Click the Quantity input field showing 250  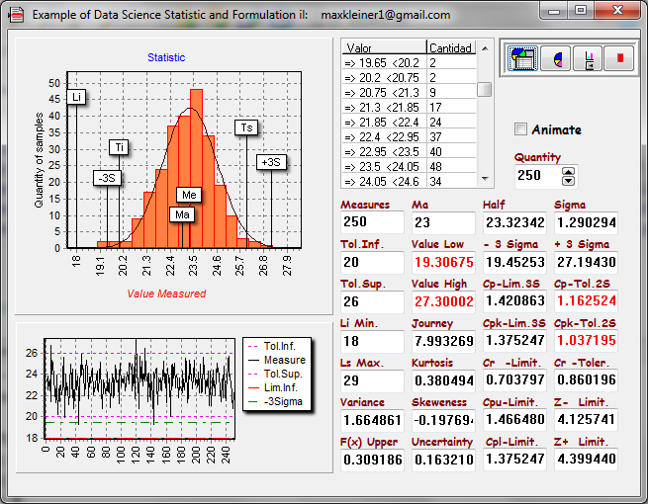click(536, 175)
